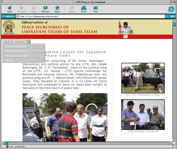Choose Home in the main menu
Image resolution: width=177 pixels, height=149 pixels.
tap(24, 60)
